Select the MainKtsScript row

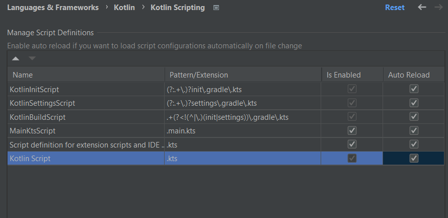pyautogui.click(x=33, y=131)
